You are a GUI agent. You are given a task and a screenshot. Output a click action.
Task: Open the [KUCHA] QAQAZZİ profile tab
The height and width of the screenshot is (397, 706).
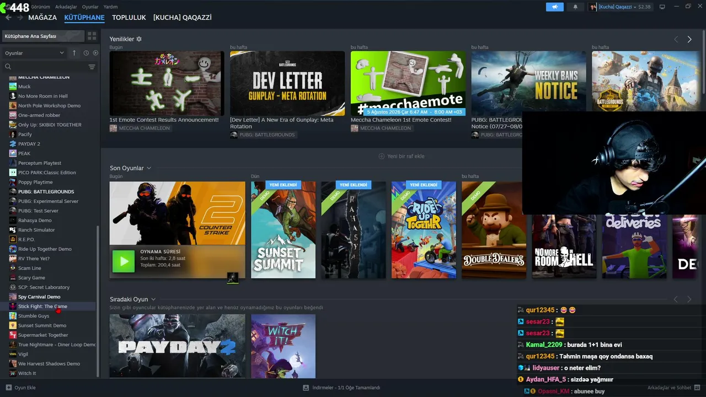click(183, 18)
